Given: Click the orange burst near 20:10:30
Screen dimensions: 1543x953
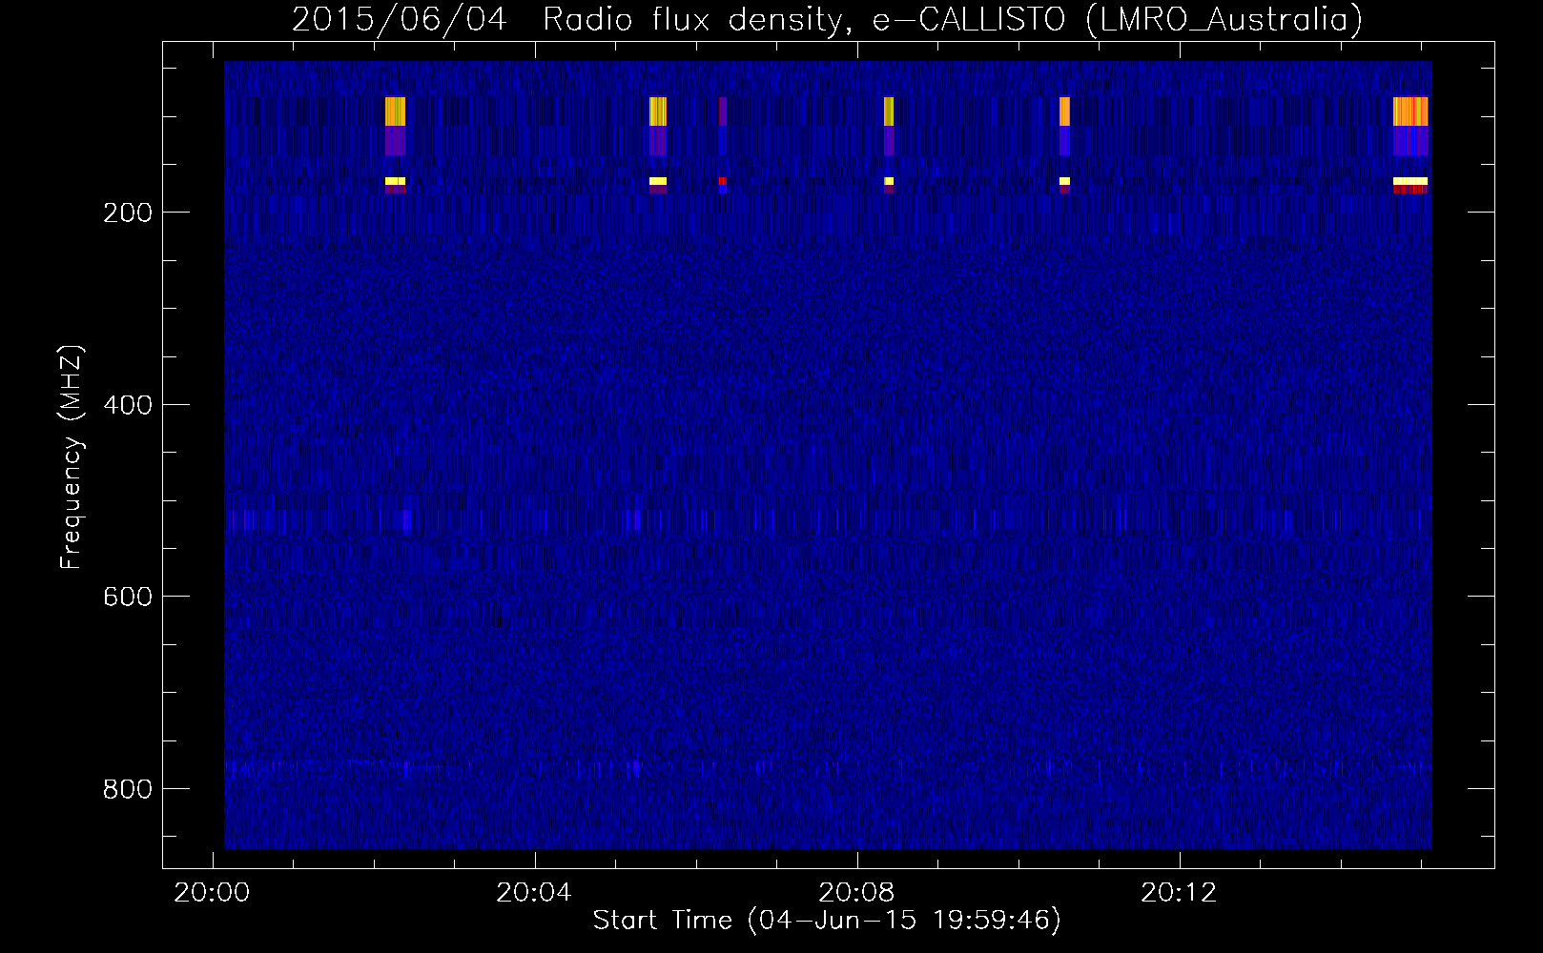Looking at the screenshot, I should click(x=1064, y=112).
